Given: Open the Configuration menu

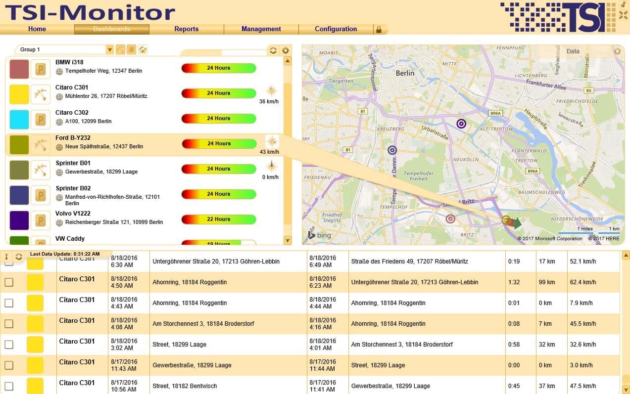Looking at the screenshot, I should click(x=336, y=29).
